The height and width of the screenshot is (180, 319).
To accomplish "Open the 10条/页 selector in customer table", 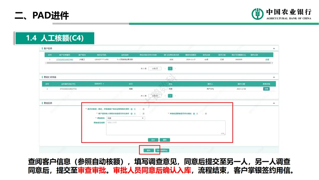I will coord(155,68).
